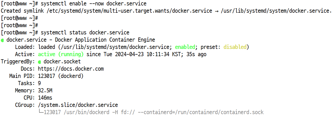
Task: Click the symlink target path /usr/lib/systemd/system/docker.service
Action: click(276, 11)
